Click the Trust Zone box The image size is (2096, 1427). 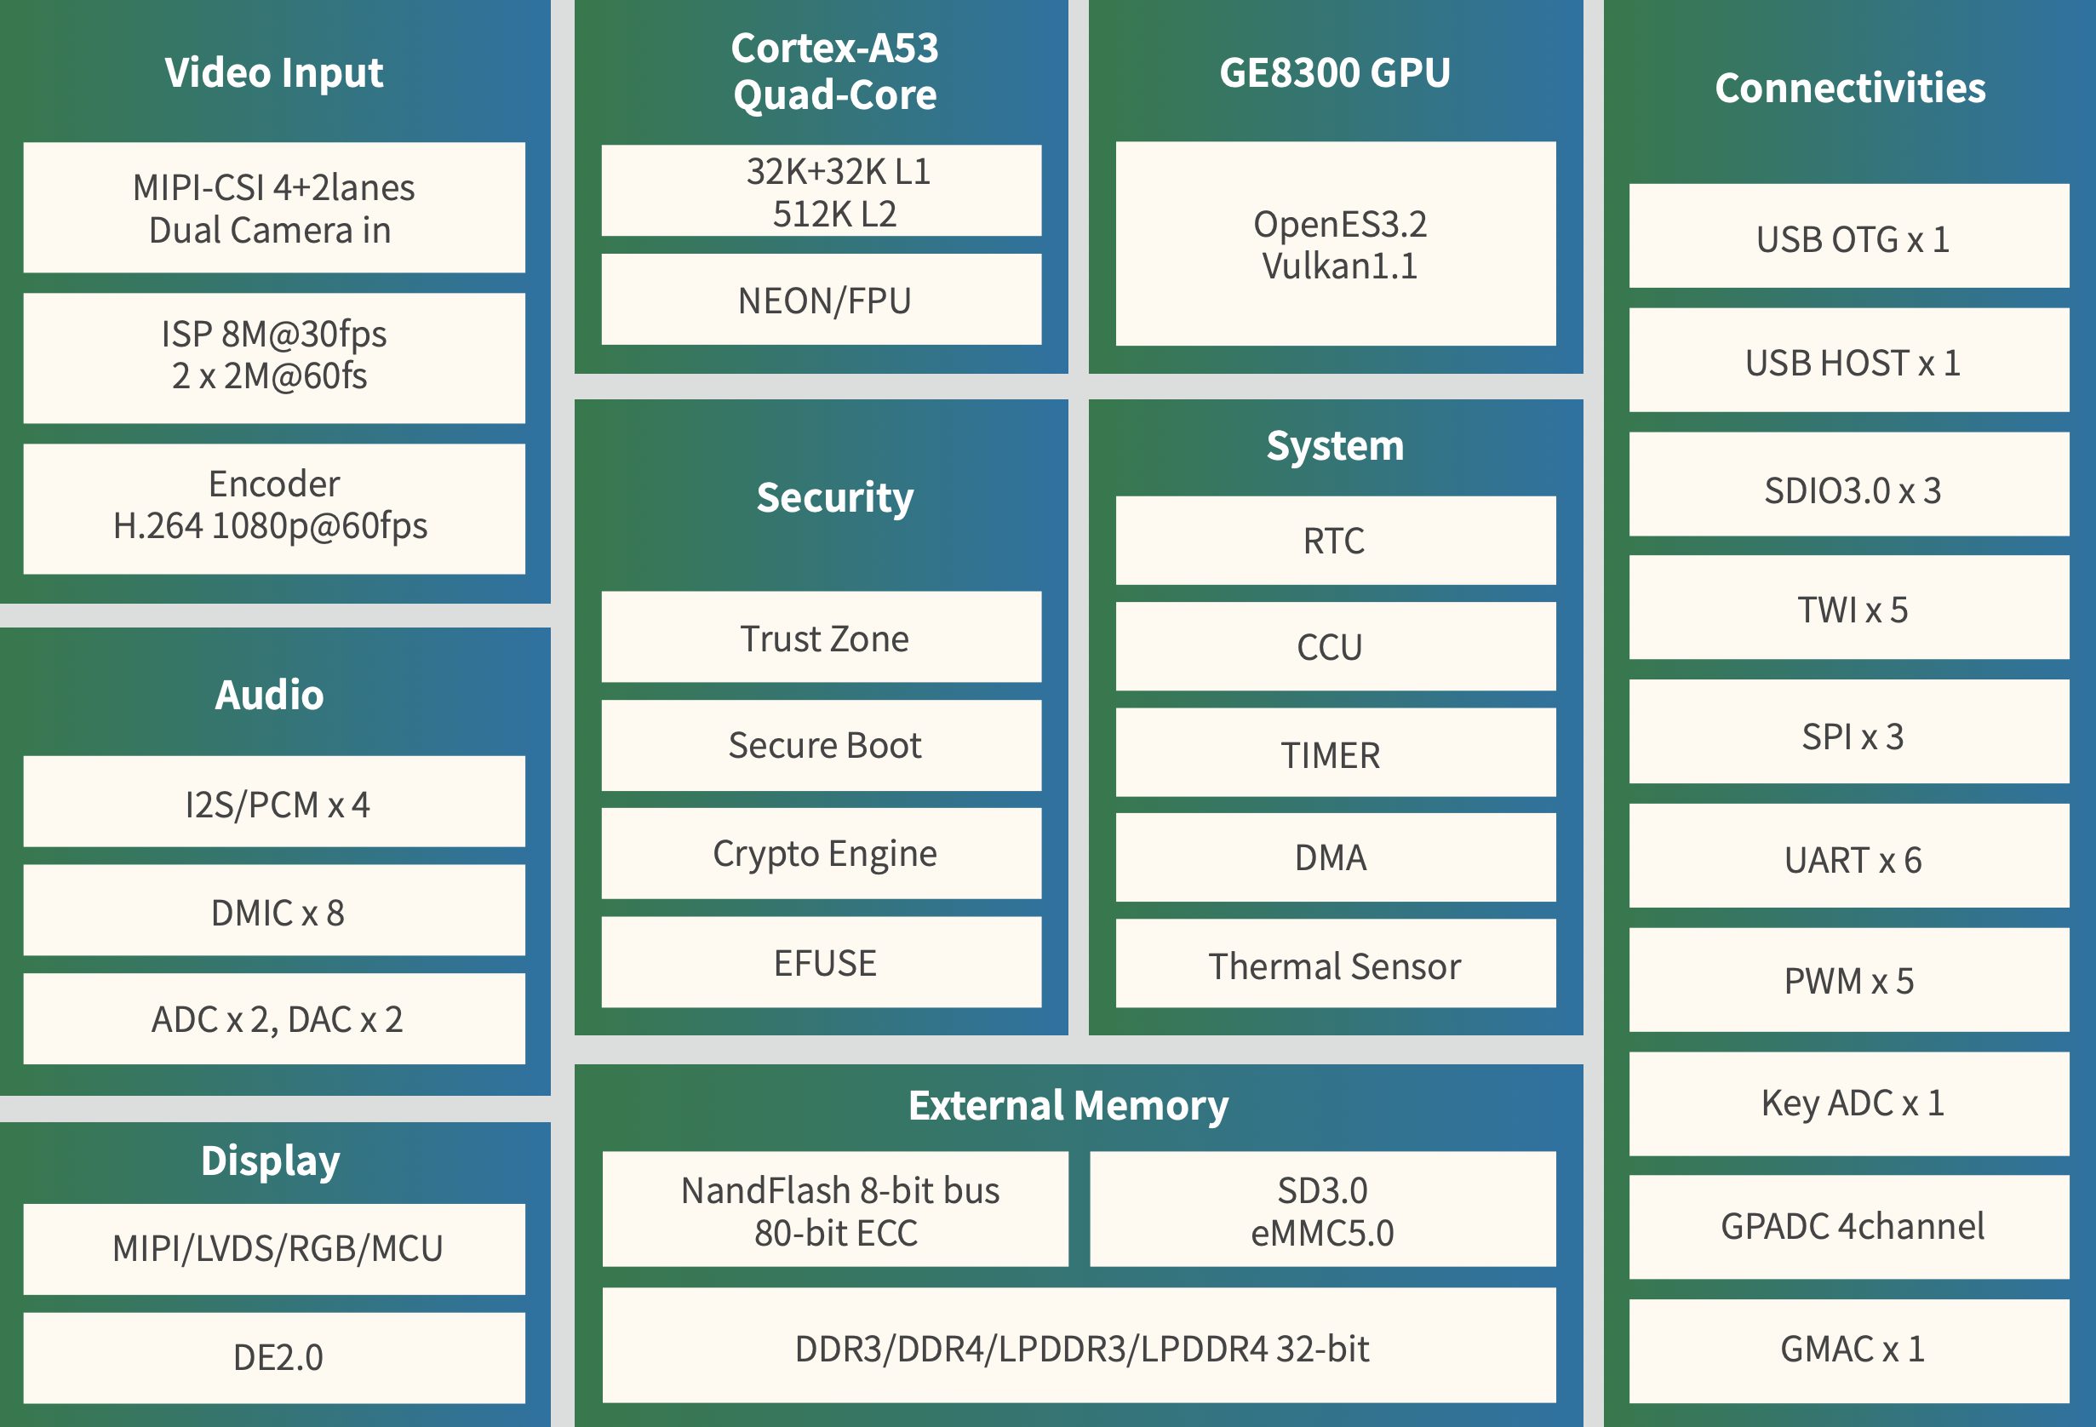[821, 637]
